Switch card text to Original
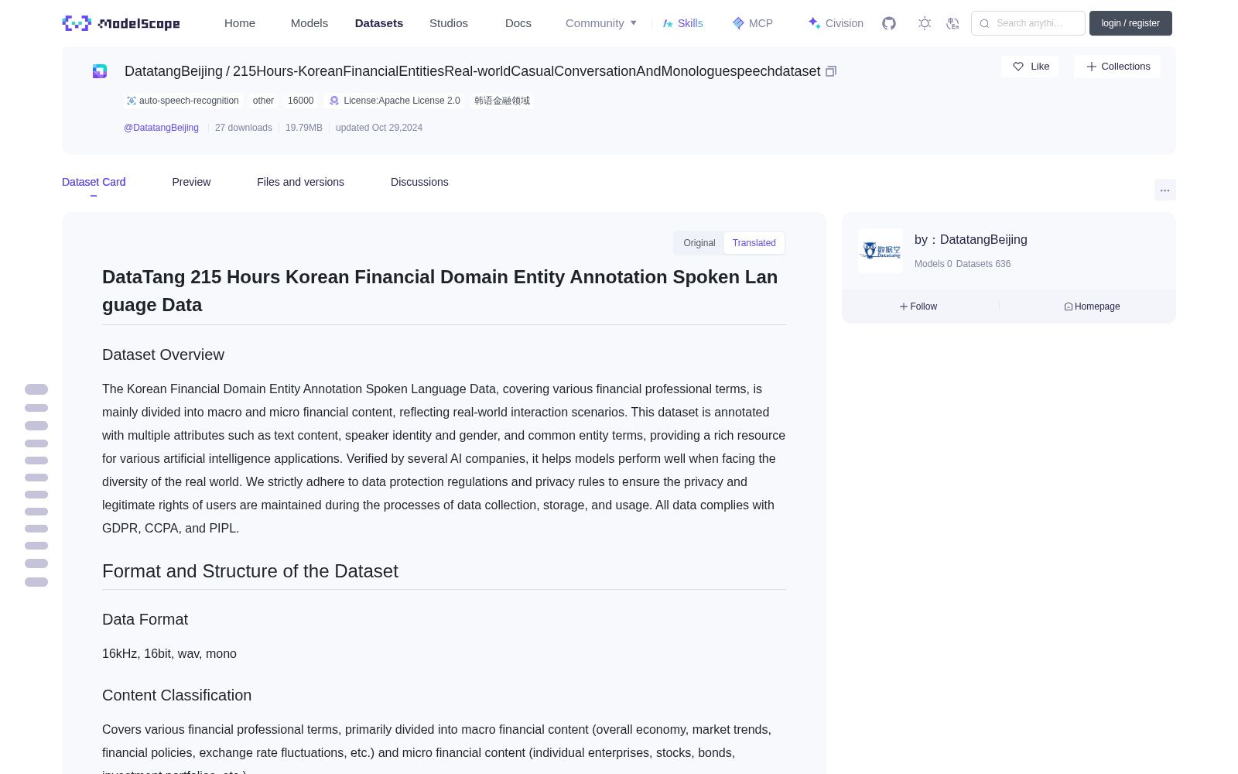Viewport: 1238px width, 774px height. (699, 243)
